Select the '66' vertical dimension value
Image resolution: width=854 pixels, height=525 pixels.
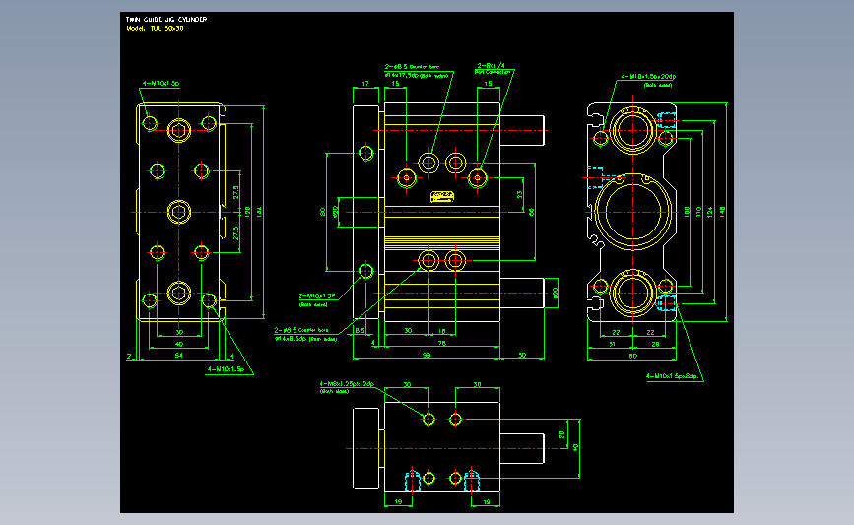(x=532, y=212)
